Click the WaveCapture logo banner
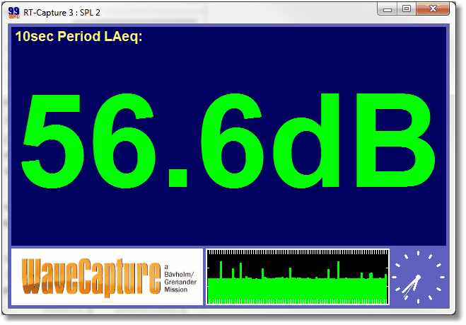This screenshot has width=466, height=325. pyautogui.click(x=107, y=277)
